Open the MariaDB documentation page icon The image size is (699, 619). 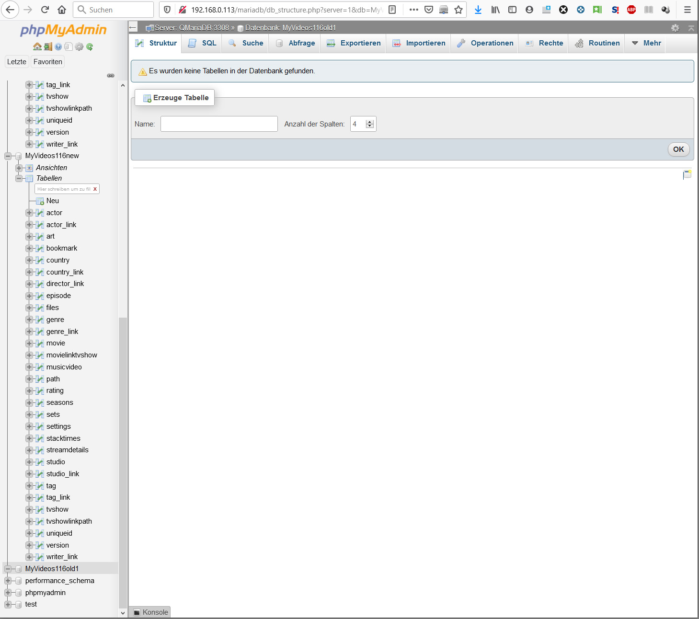click(69, 46)
